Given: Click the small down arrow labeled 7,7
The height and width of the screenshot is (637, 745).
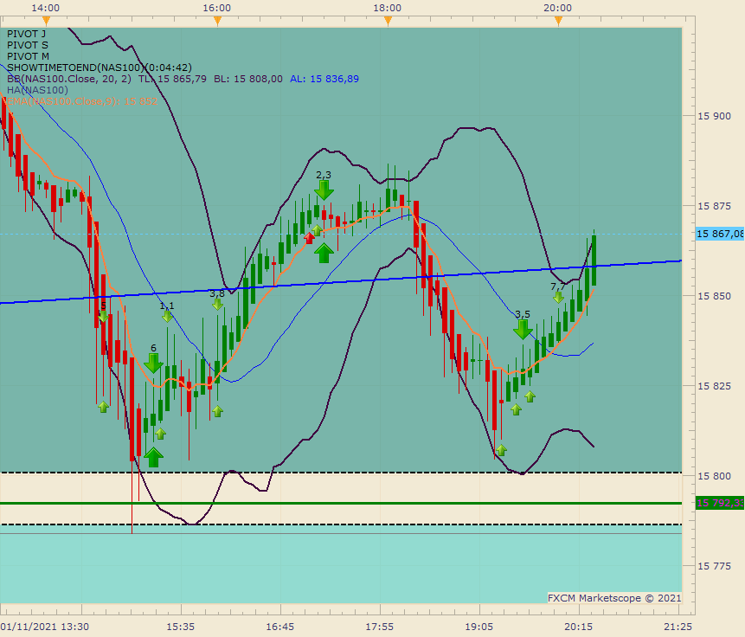Looking at the screenshot, I should tap(558, 298).
